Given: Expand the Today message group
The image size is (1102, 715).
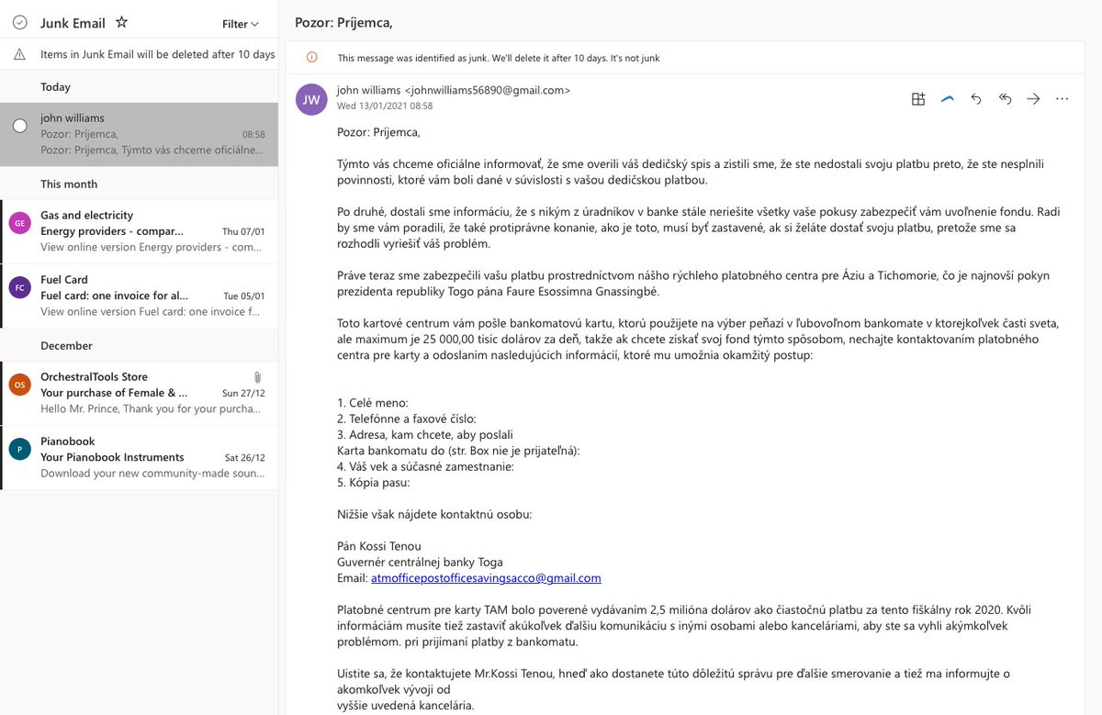Looking at the screenshot, I should 57,86.
